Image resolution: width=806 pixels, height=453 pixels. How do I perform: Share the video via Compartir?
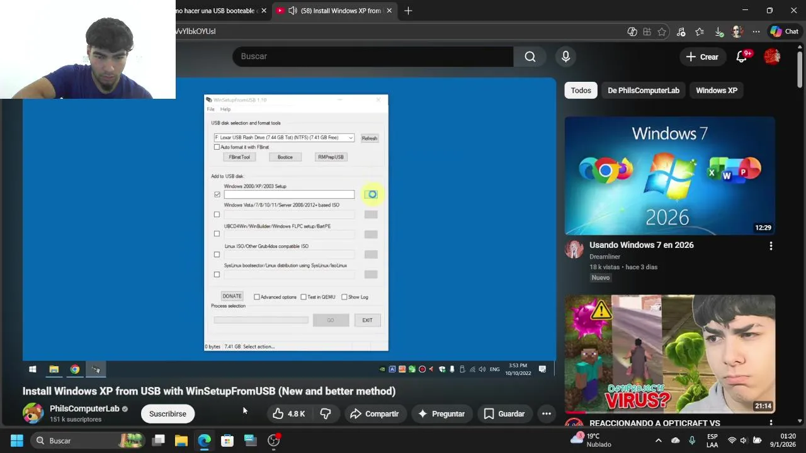pos(375,414)
